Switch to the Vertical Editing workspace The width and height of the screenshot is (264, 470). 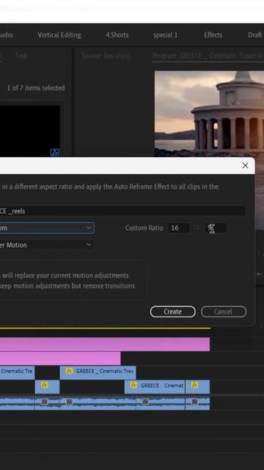coord(59,35)
